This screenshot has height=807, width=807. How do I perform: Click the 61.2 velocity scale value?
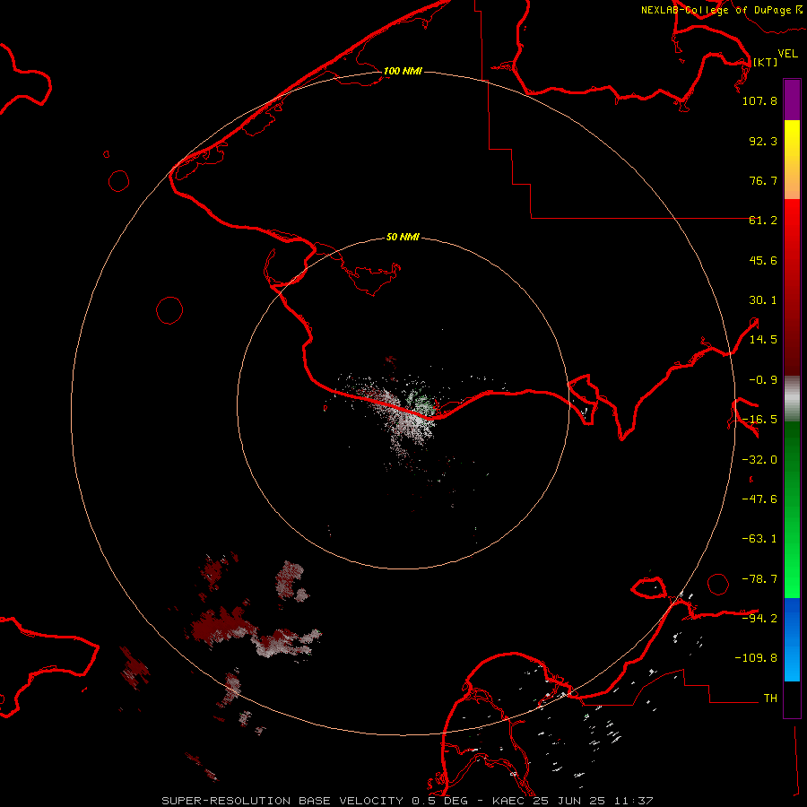pos(763,221)
